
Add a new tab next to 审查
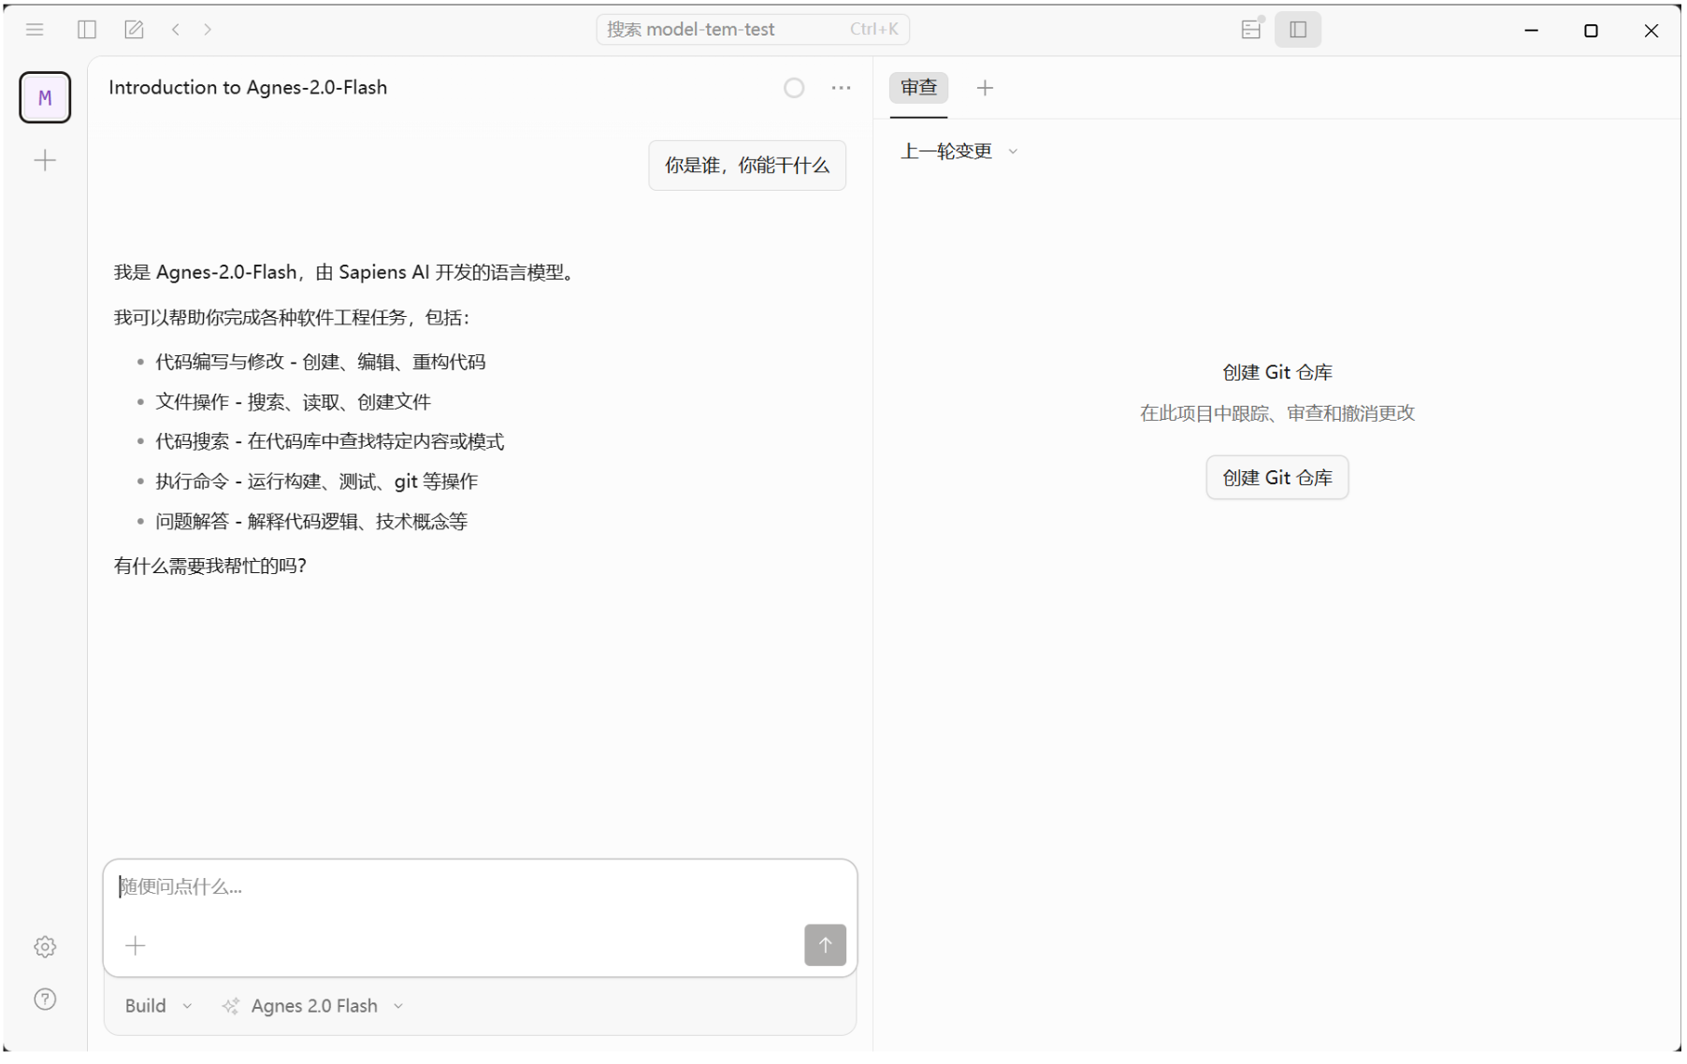pos(985,88)
